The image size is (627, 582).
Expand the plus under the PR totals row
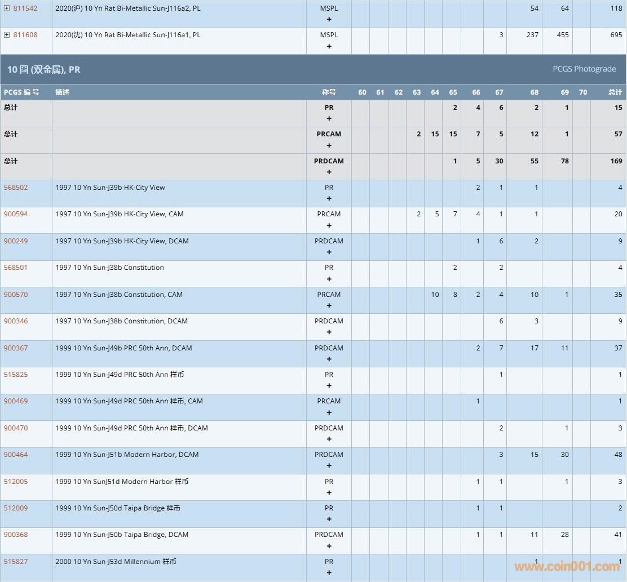click(x=329, y=119)
